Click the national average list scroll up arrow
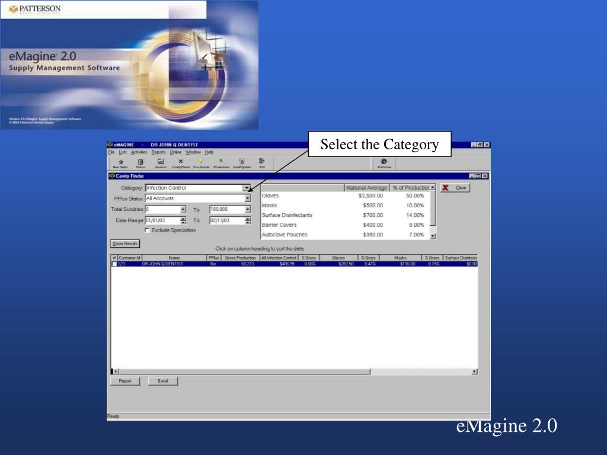 click(x=433, y=187)
